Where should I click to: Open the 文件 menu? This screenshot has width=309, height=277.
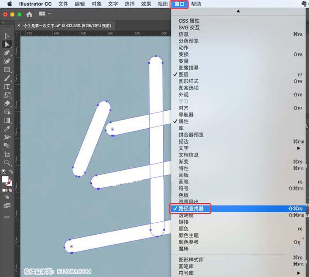point(63,4)
